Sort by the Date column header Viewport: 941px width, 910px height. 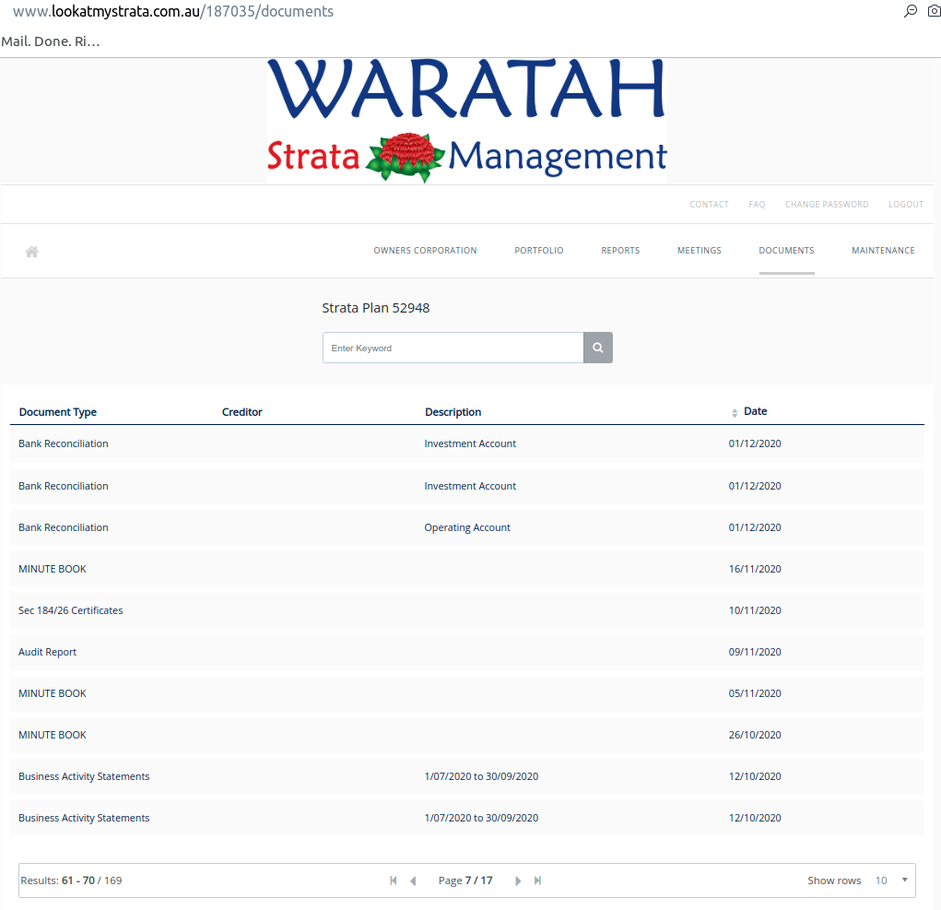pyautogui.click(x=755, y=411)
